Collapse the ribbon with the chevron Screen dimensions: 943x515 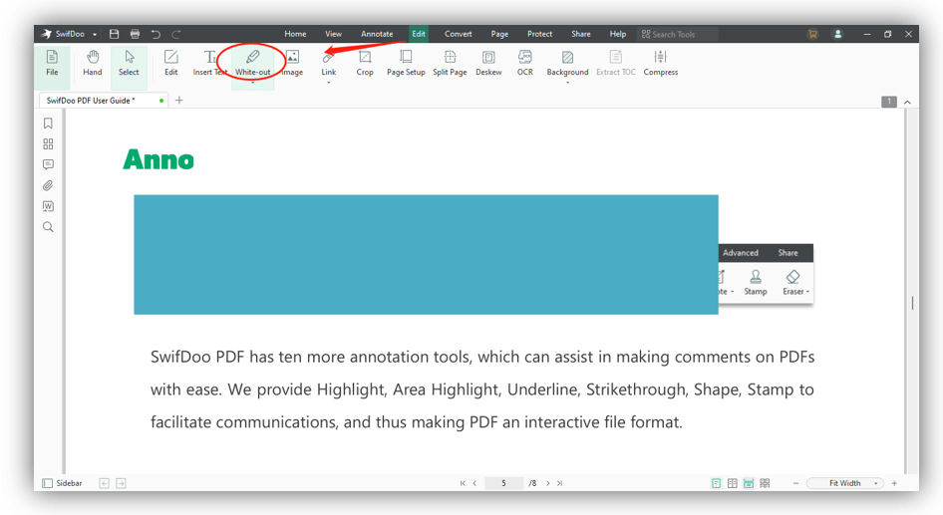point(907,103)
